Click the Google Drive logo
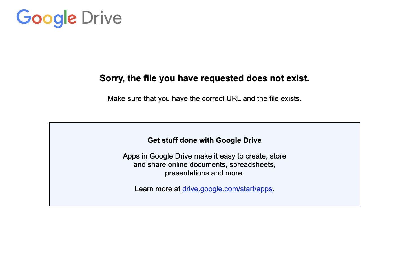The image size is (416, 255). 69,18
